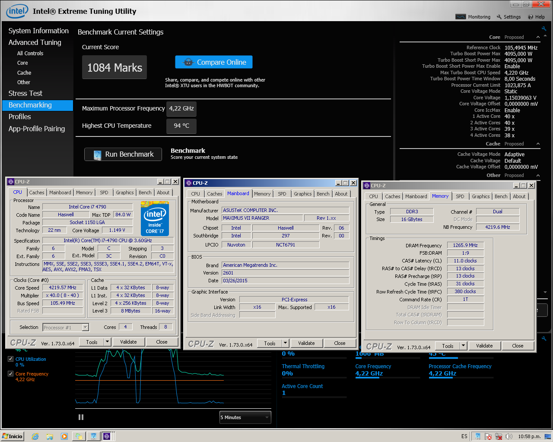Select the Benchmarking sidebar item
This screenshot has height=442, width=553.
(38, 105)
